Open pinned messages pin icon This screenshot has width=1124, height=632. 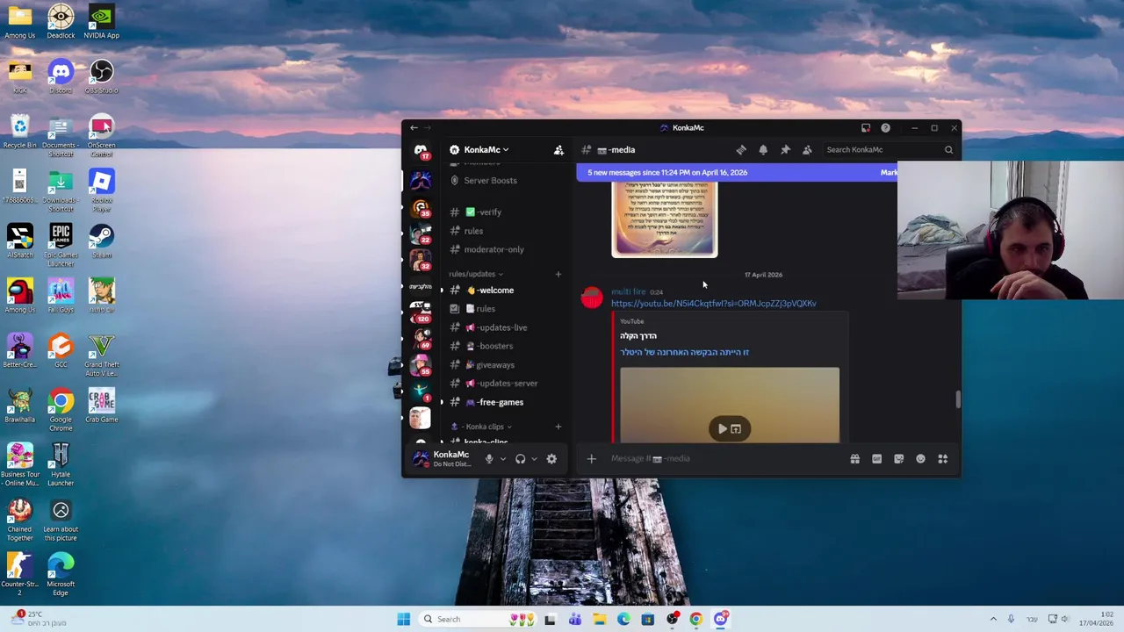785,150
